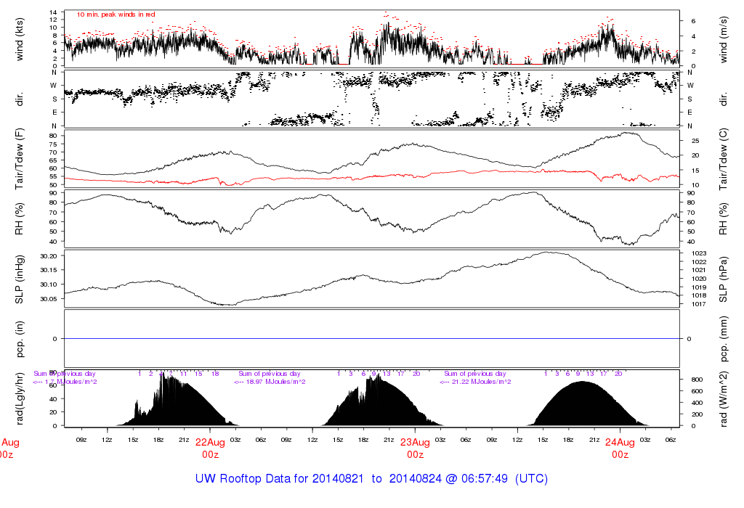
Task: Click the '03z' tick right after 23Aug 00z
Action: [440, 440]
